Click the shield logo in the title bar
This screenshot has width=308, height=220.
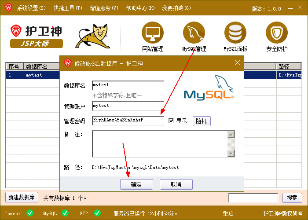point(8,7)
